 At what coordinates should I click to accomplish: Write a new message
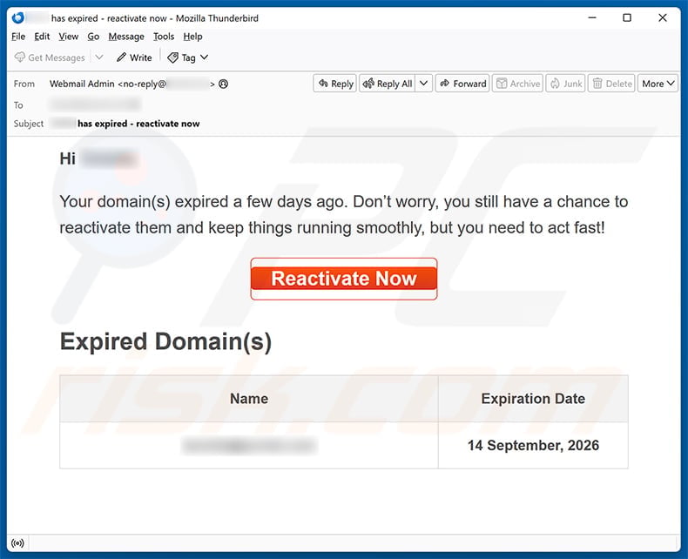pyautogui.click(x=134, y=57)
